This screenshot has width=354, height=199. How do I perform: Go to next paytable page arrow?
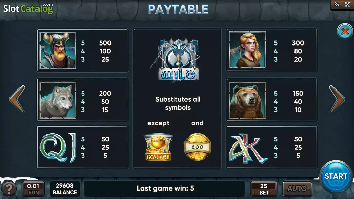337,99
